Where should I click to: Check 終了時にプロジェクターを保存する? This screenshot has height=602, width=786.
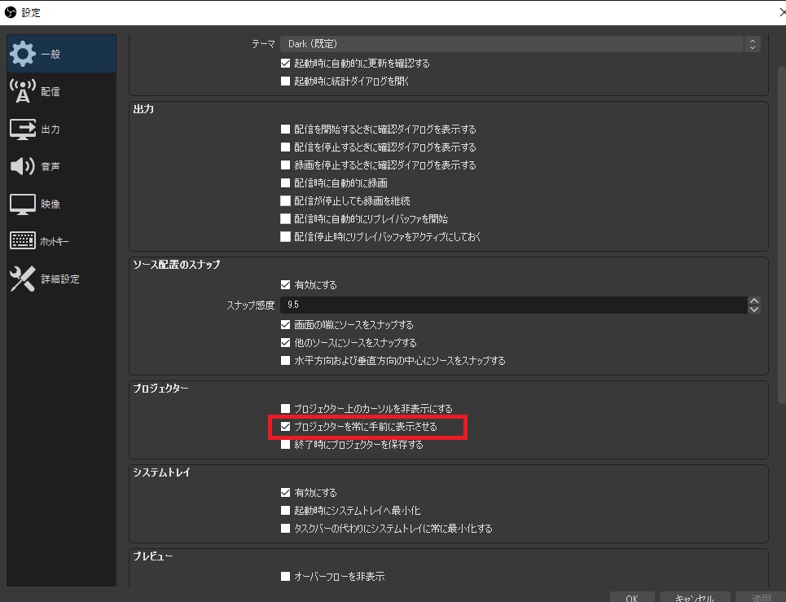pyautogui.click(x=286, y=445)
